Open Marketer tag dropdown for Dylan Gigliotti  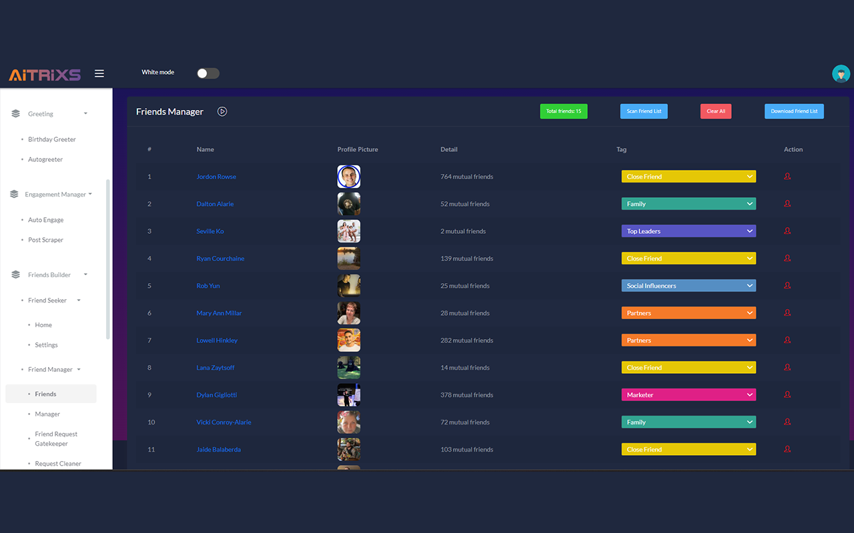point(689,395)
